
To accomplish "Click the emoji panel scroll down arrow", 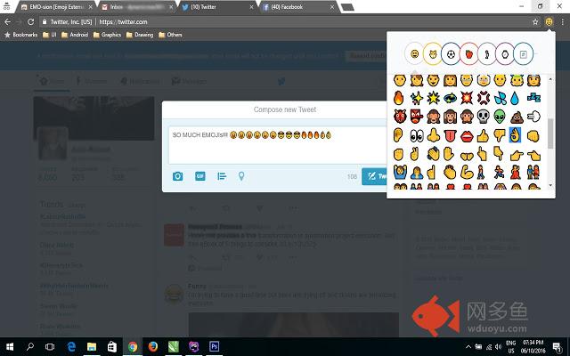I will click(550, 188).
